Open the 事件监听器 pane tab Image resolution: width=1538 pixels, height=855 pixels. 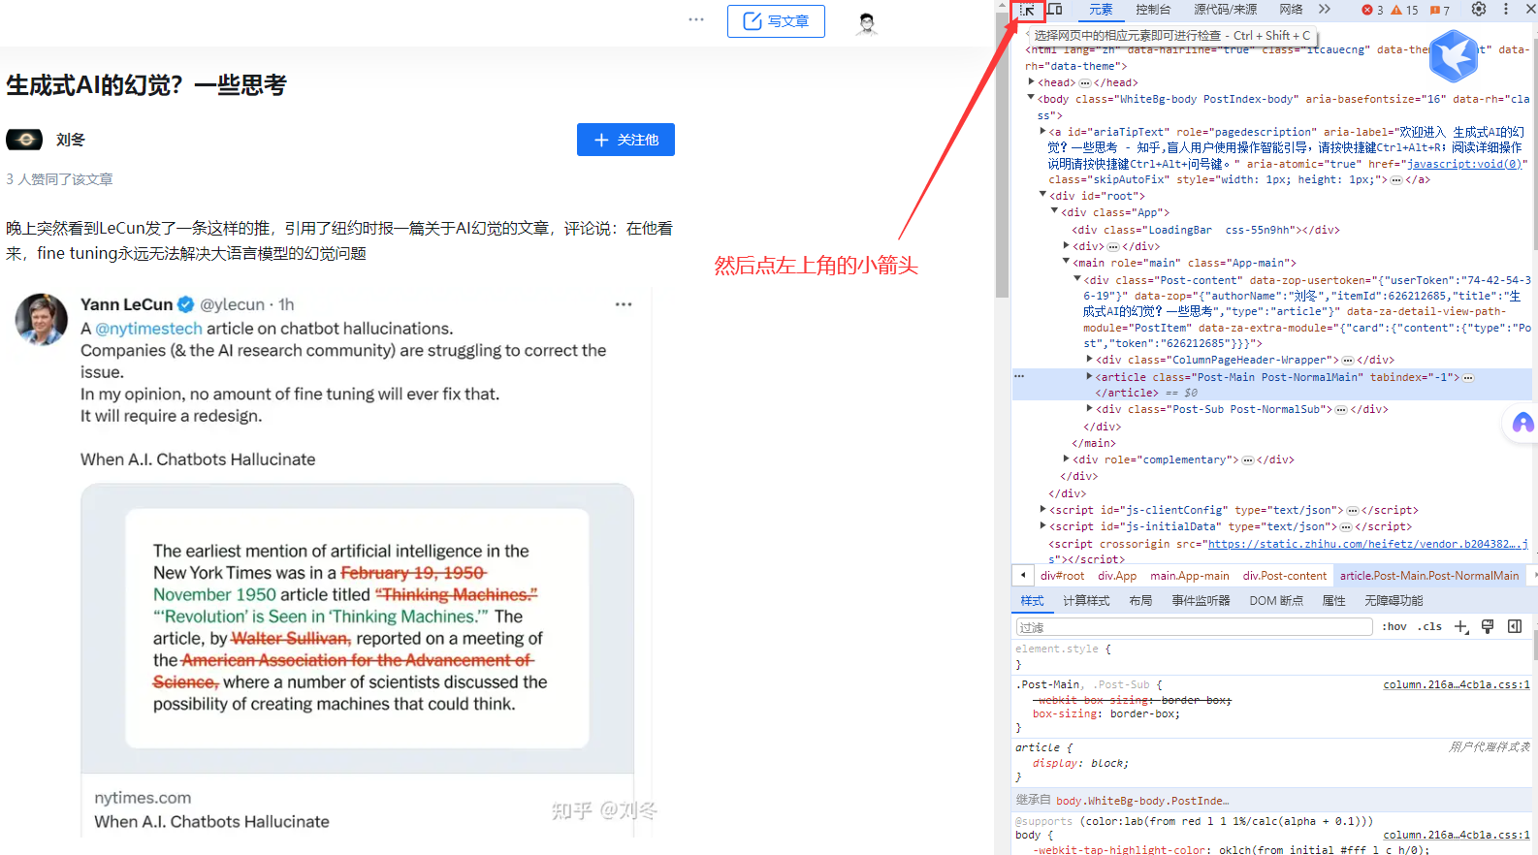pyautogui.click(x=1201, y=601)
